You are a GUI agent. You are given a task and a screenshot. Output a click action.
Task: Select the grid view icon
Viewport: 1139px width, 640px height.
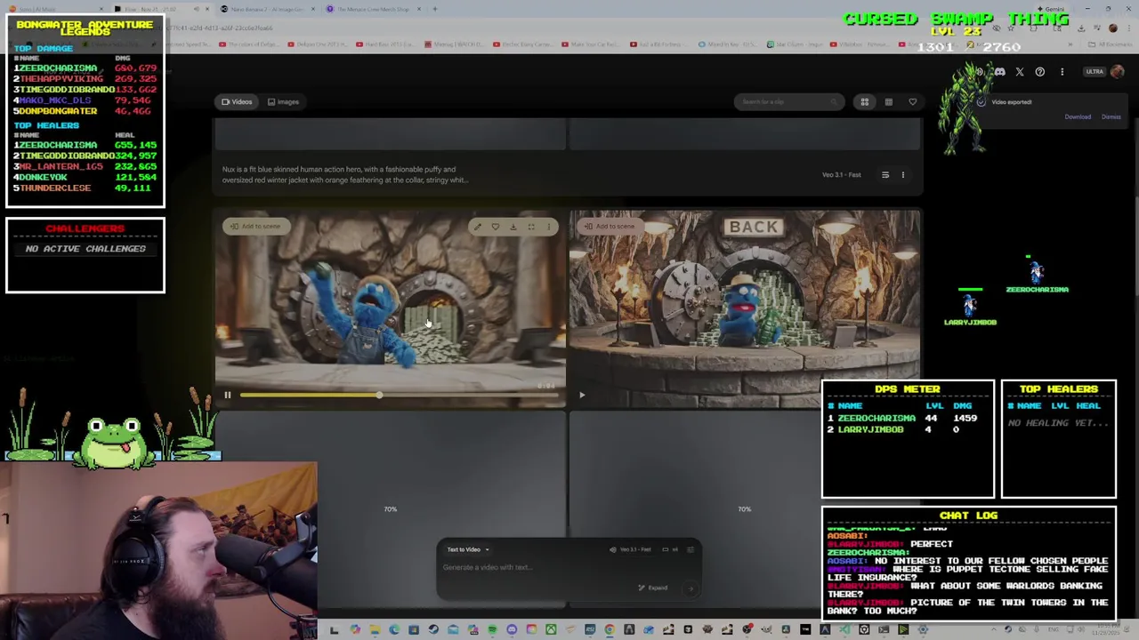864,102
